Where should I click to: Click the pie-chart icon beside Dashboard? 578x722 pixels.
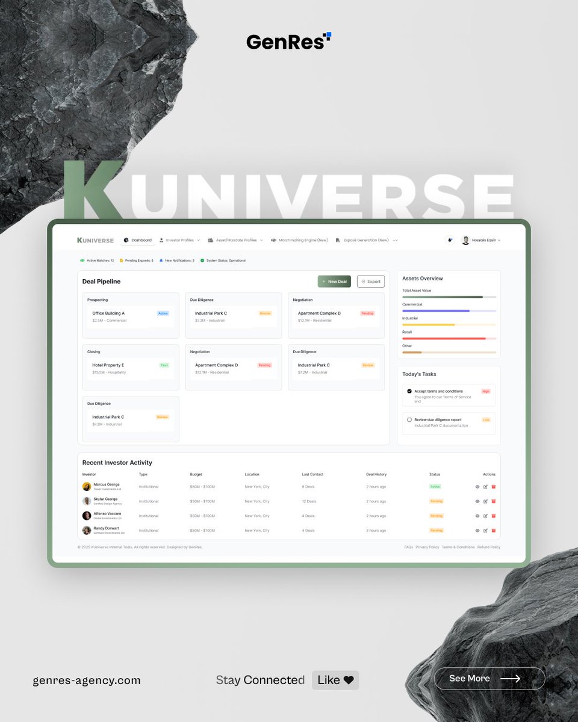tap(126, 240)
